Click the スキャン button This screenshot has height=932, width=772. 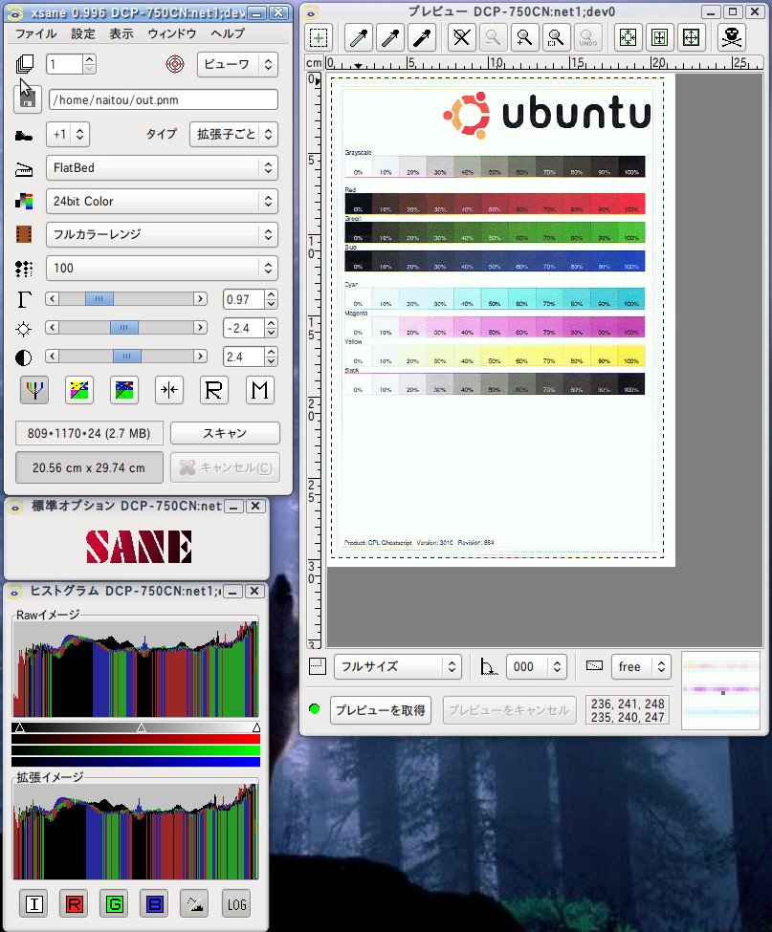[x=225, y=433]
